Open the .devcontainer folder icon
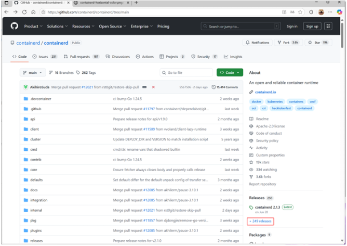Viewport: 347px width, 246px height. point(26,99)
